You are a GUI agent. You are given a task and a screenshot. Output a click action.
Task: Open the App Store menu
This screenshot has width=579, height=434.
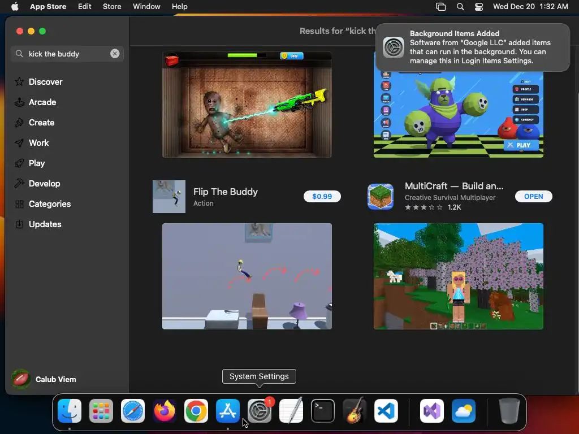coord(48,6)
